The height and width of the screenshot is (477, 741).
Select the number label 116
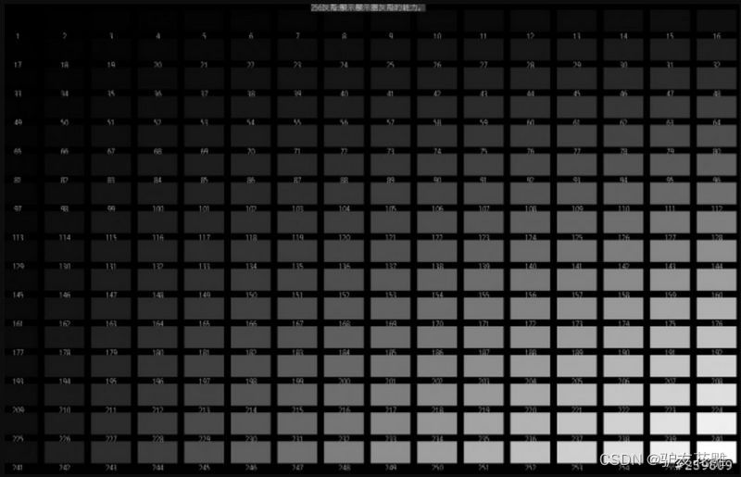(x=157, y=237)
